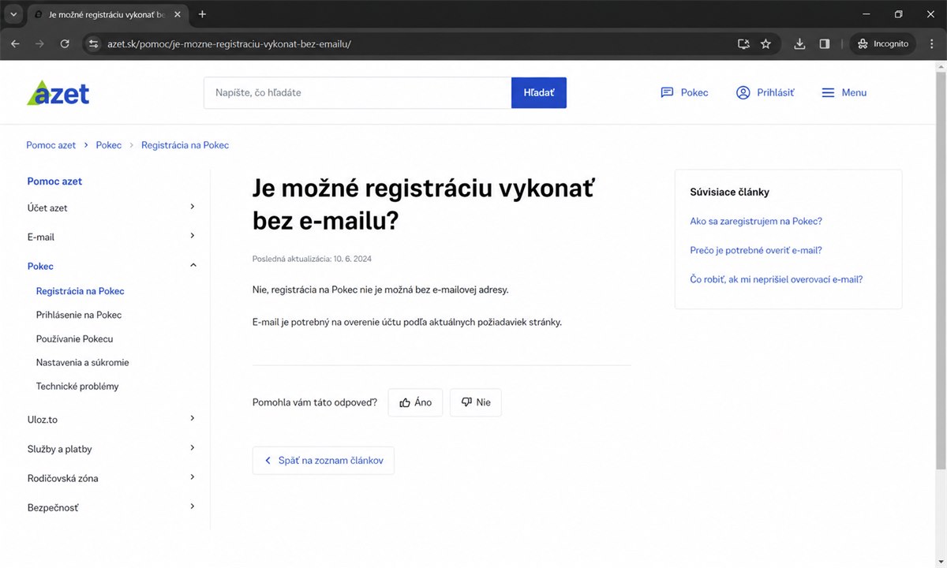The image size is (947, 568).
Task: Select Nastavenia a súkromie item
Action: tap(83, 362)
